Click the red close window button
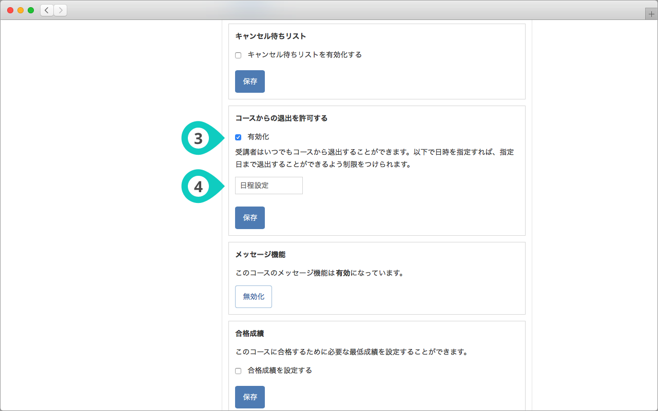The image size is (658, 411). 10,10
